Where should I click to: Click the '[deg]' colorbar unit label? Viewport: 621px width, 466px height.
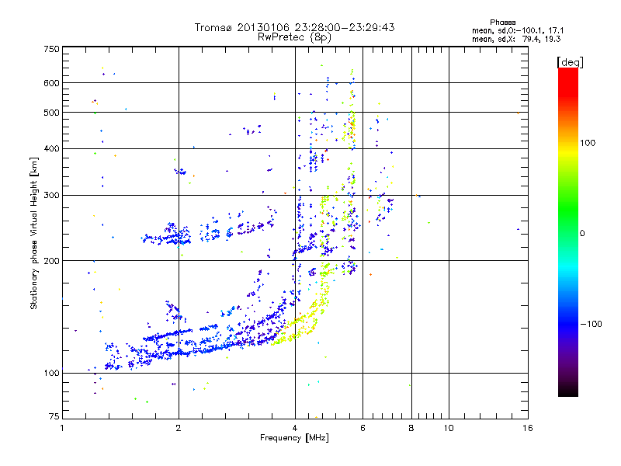point(570,62)
